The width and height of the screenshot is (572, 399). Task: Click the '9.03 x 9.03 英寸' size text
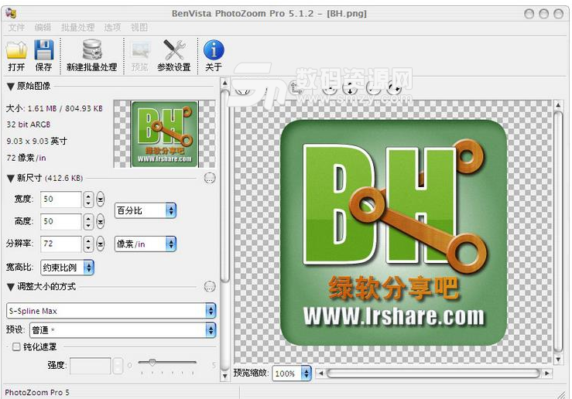pos(36,141)
